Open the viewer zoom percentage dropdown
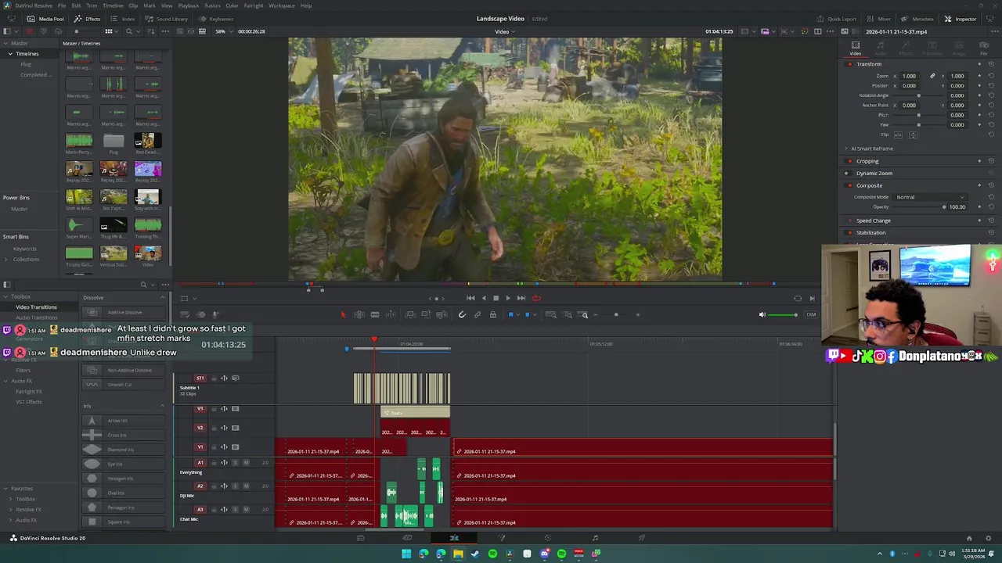 [x=222, y=31]
